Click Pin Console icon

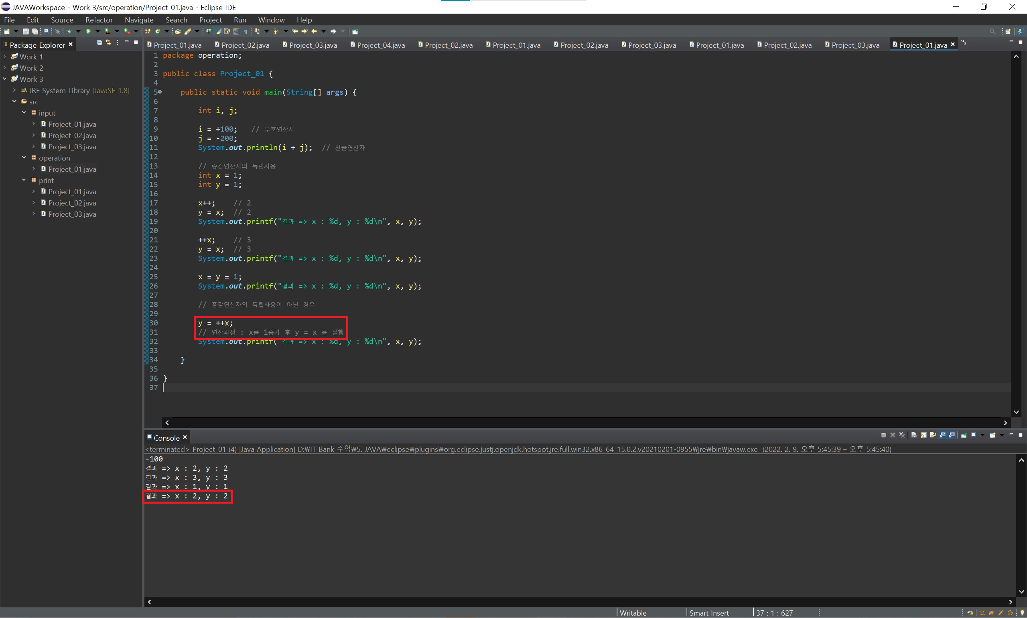pyautogui.click(x=963, y=435)
